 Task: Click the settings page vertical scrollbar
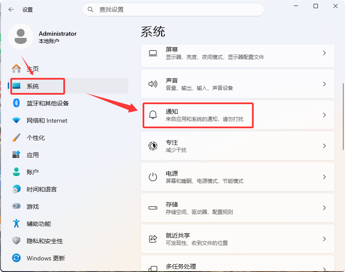[343, 117]
